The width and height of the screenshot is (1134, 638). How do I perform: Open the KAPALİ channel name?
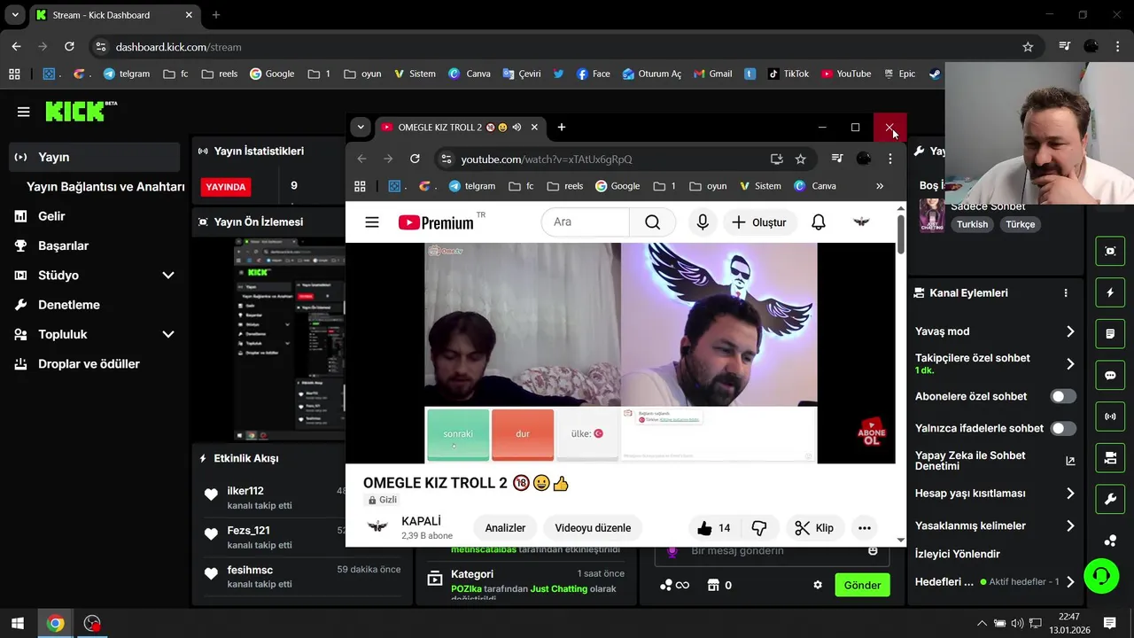coord(421,521)
